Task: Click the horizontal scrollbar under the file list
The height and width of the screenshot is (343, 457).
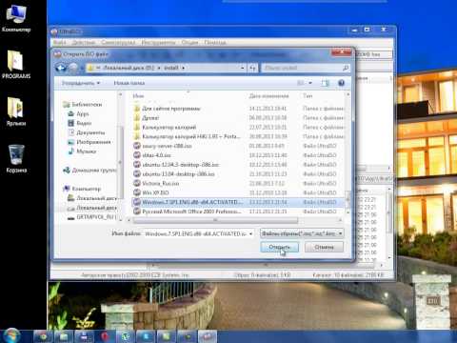Action: click(215, 220)
